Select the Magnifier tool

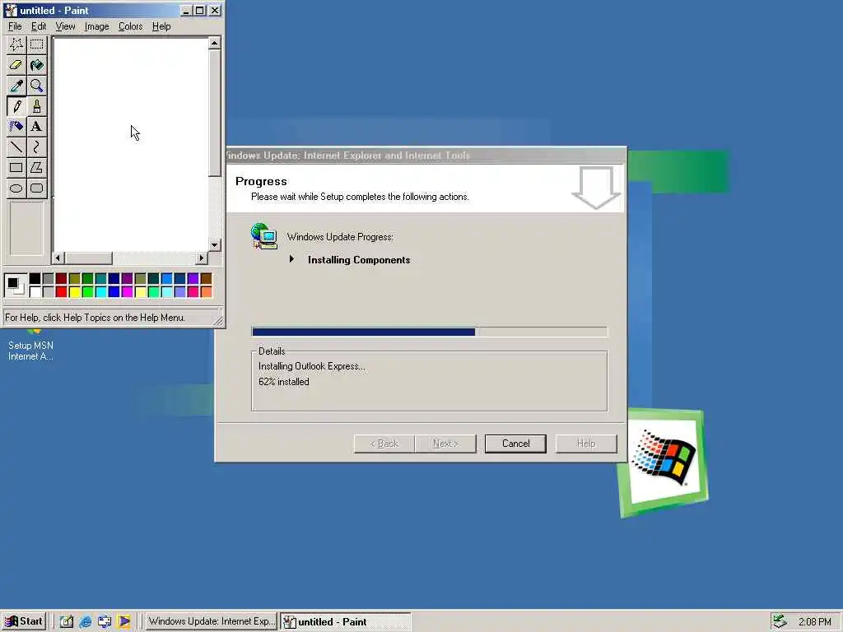[36, 86]
